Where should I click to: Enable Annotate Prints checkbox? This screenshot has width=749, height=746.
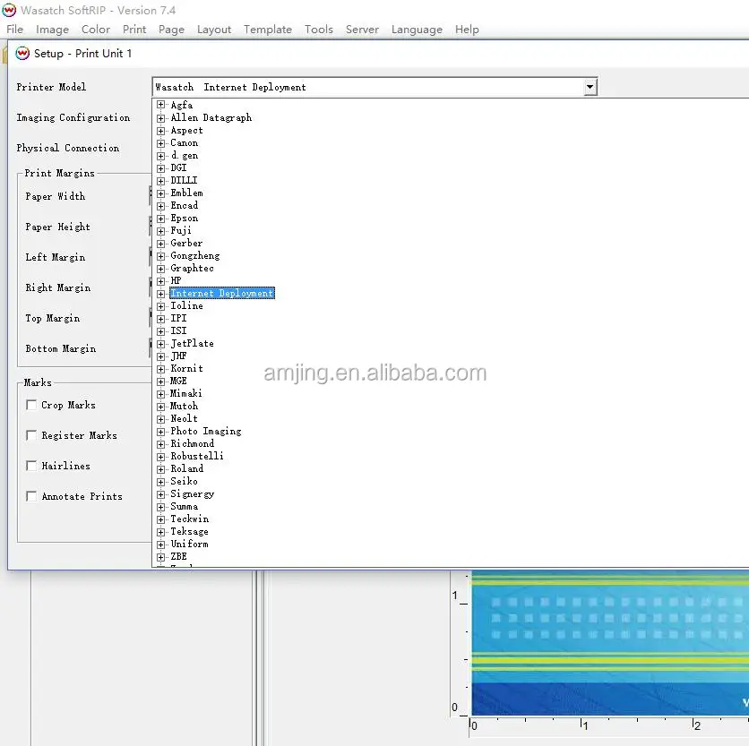coord(31,496)
